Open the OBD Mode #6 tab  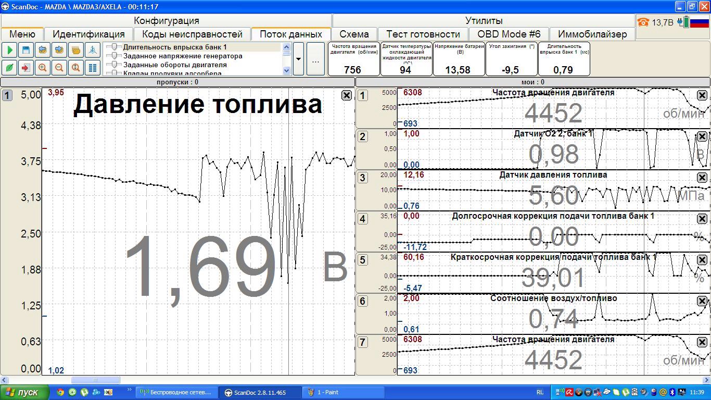tap(509, 34)
